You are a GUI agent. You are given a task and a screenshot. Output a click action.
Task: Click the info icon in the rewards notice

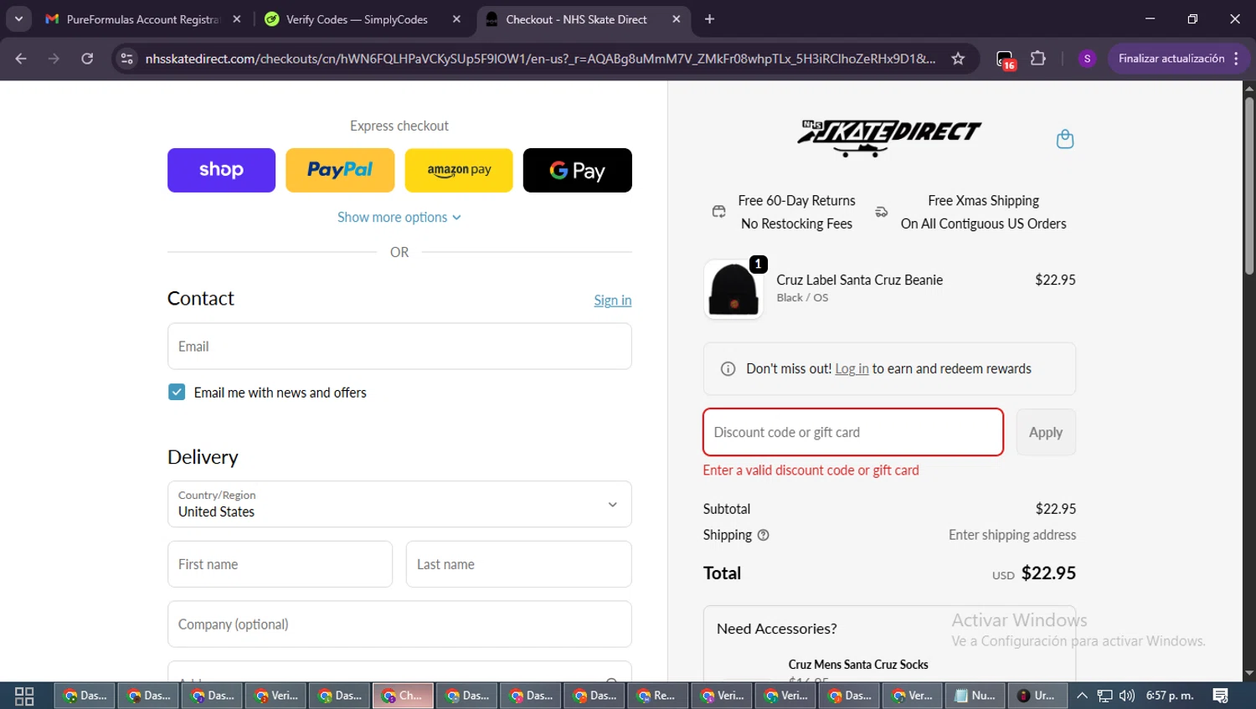[728, 369]
